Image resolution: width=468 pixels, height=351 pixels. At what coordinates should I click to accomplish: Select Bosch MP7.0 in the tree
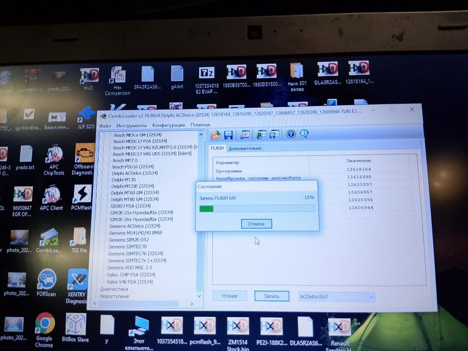[x=125, y=160]
